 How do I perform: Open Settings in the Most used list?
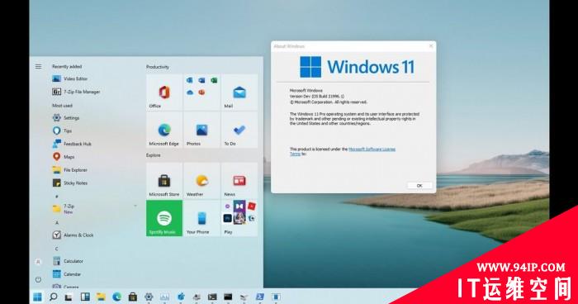[x=66, y=117]
